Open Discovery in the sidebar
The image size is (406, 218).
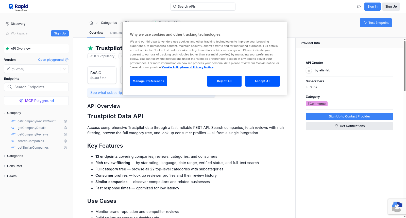point(18,24)
